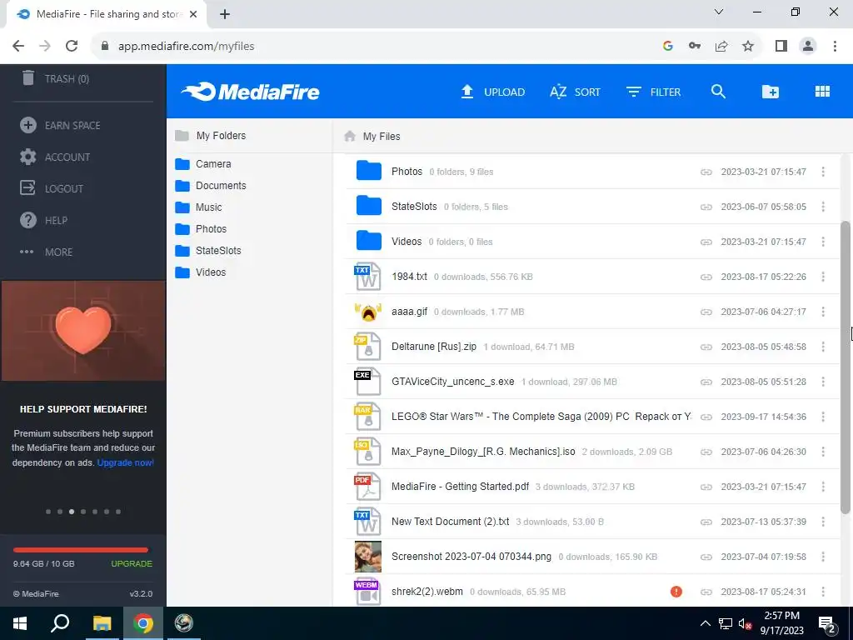Copy share link for Photos folder row
Viewport: 853px width, 640px height.
click(x=706, y=172)
